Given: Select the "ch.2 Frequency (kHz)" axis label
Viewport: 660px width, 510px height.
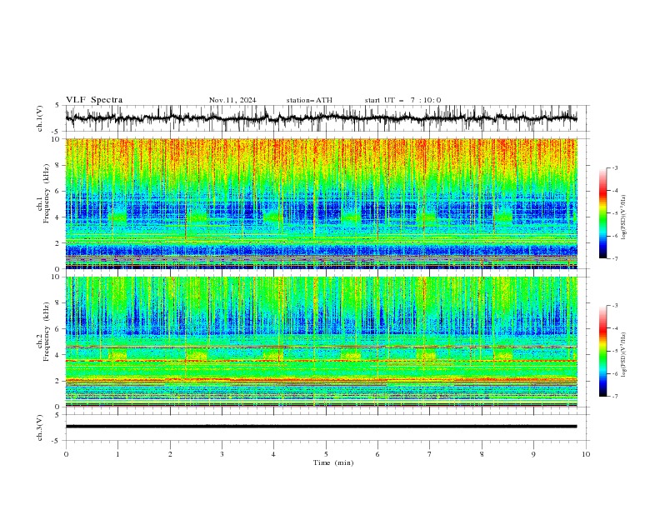Looking at the screenshot, I should click(43, 332).
